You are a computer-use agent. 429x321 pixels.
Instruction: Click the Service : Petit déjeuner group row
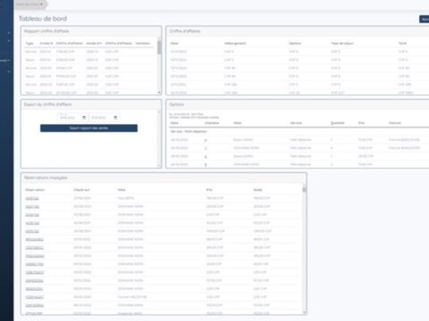(299, 131)
